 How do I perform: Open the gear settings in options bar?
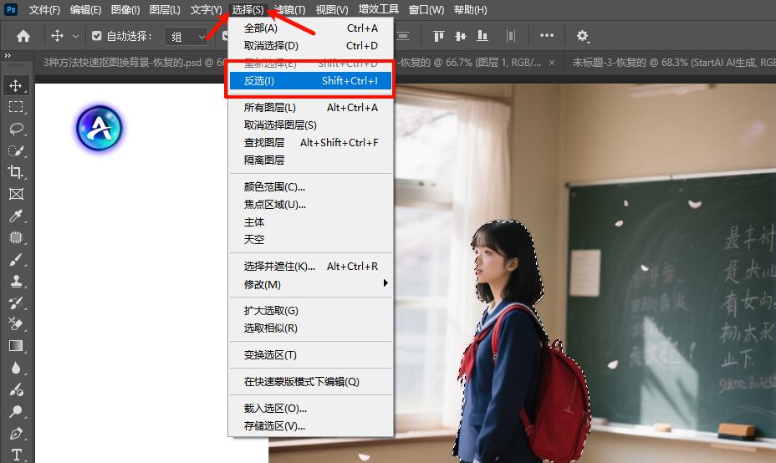583,36
